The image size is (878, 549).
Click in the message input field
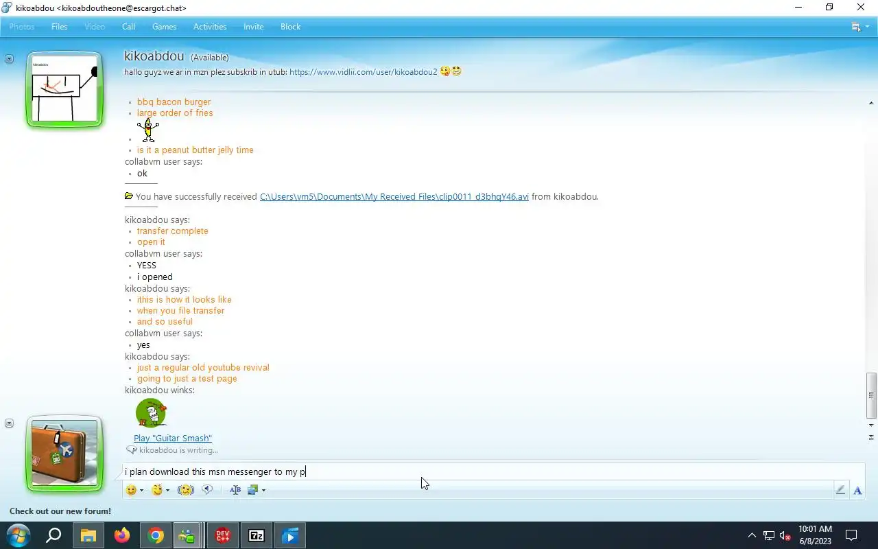tap(493, 471)
